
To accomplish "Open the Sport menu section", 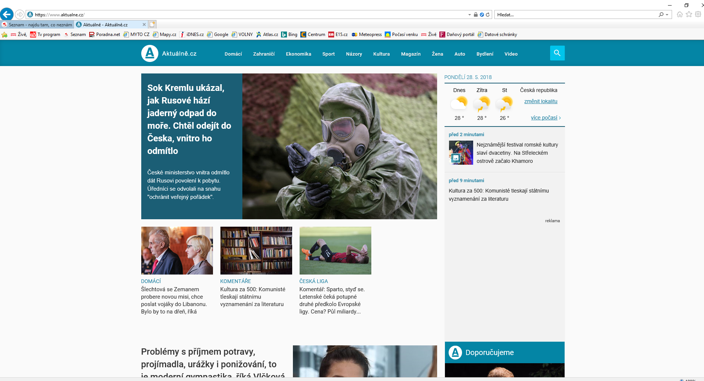I will coord(328,54).
